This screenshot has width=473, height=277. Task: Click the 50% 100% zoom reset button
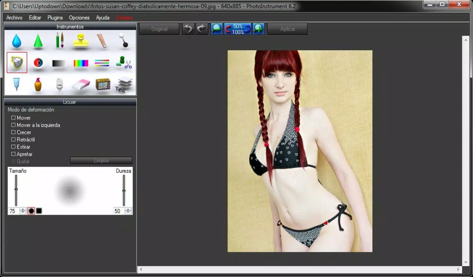[x=238, y=29]
